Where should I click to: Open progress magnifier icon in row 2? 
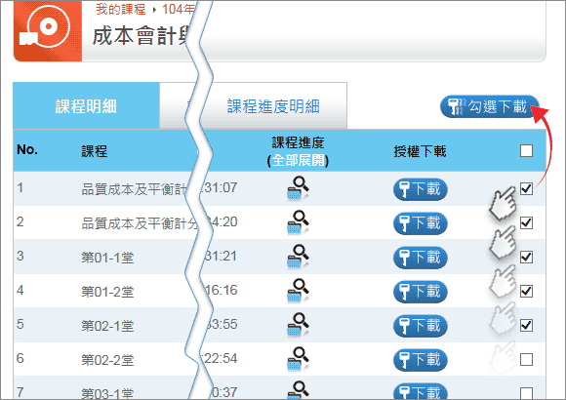pyautogui.click(x=298, y=222)
